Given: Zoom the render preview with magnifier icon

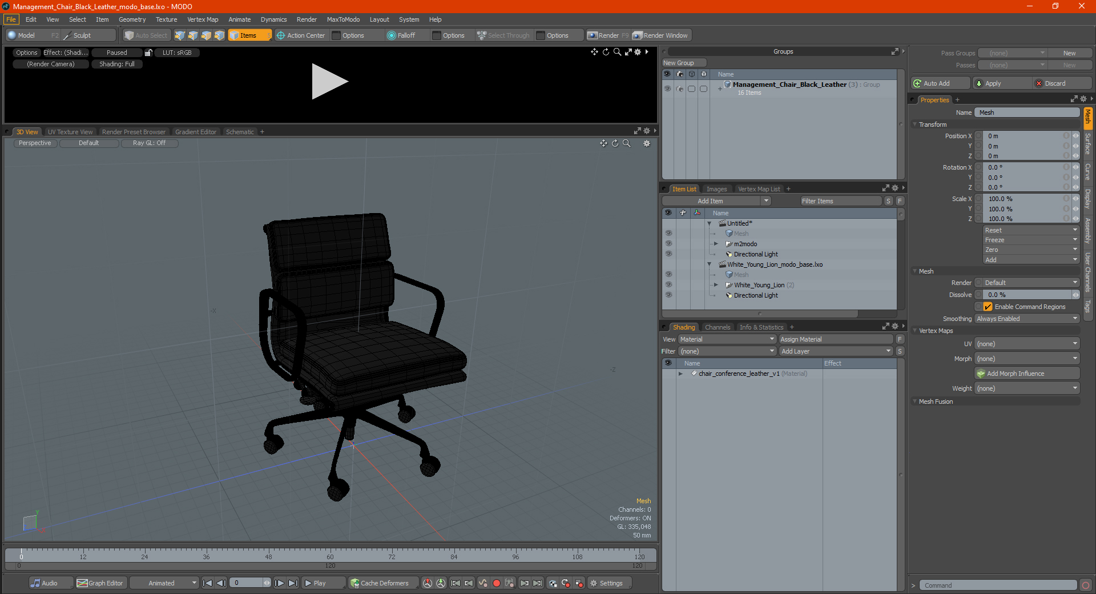Looking at the screenshot, I should [x=617, y=52].
